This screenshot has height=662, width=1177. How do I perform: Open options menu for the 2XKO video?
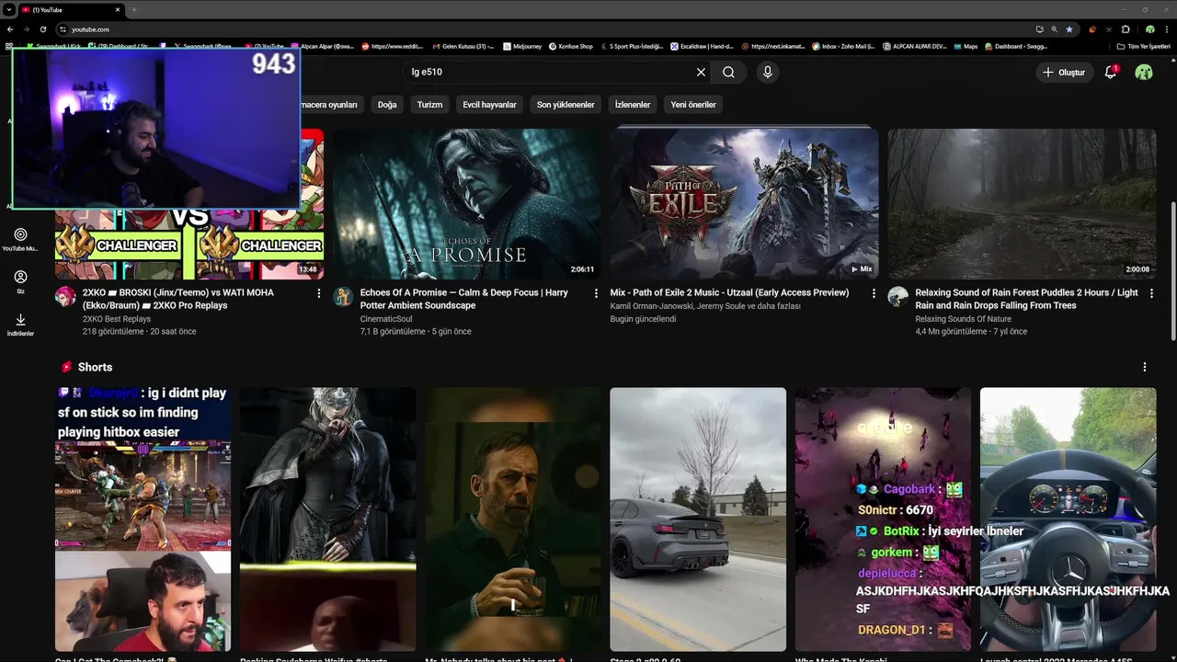click(x=319, y=293)
